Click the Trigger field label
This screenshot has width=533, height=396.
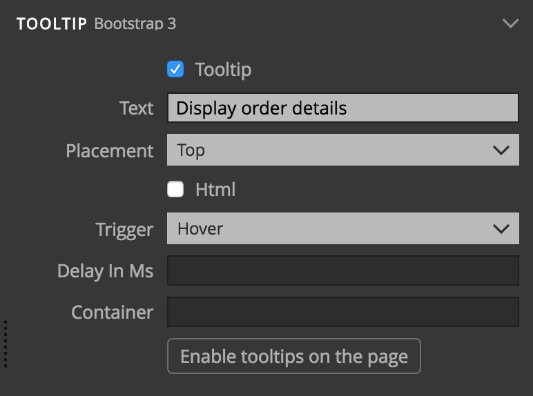[124, 230]
